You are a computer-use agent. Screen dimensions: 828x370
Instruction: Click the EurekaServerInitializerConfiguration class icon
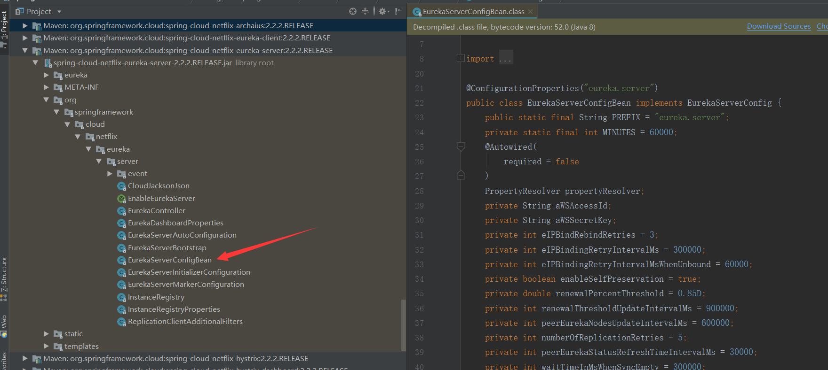pyautogui.click(x=121, y=272)
